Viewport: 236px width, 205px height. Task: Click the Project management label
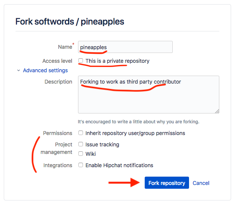(x=58, y=148)
